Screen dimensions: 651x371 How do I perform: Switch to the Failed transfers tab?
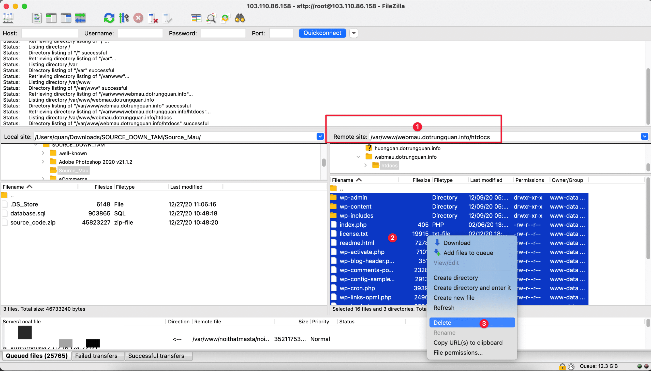click(98, 356)
